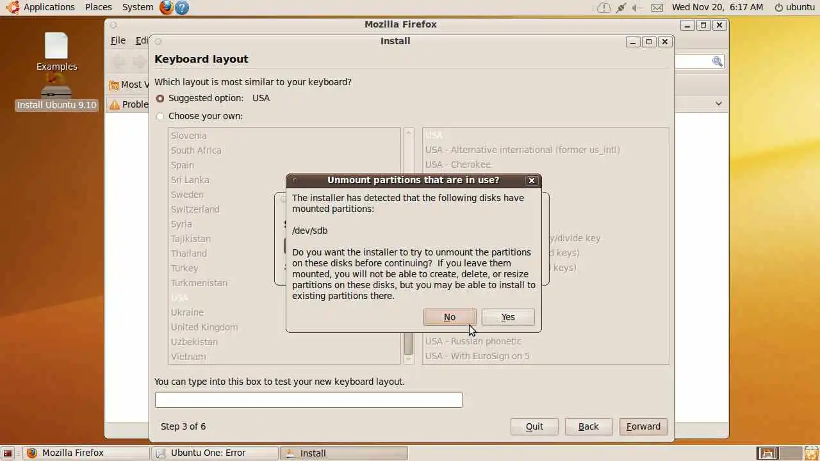This screenshot has height=461, width=820.
Task: Switch to first workspace in switcher
Action: pos(767,453)
